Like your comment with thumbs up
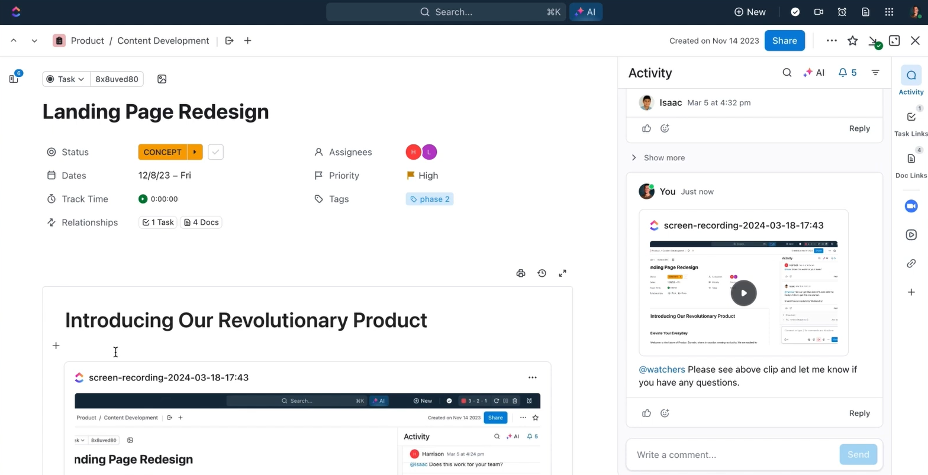928x475 pixels. click(x=646, y=413)
